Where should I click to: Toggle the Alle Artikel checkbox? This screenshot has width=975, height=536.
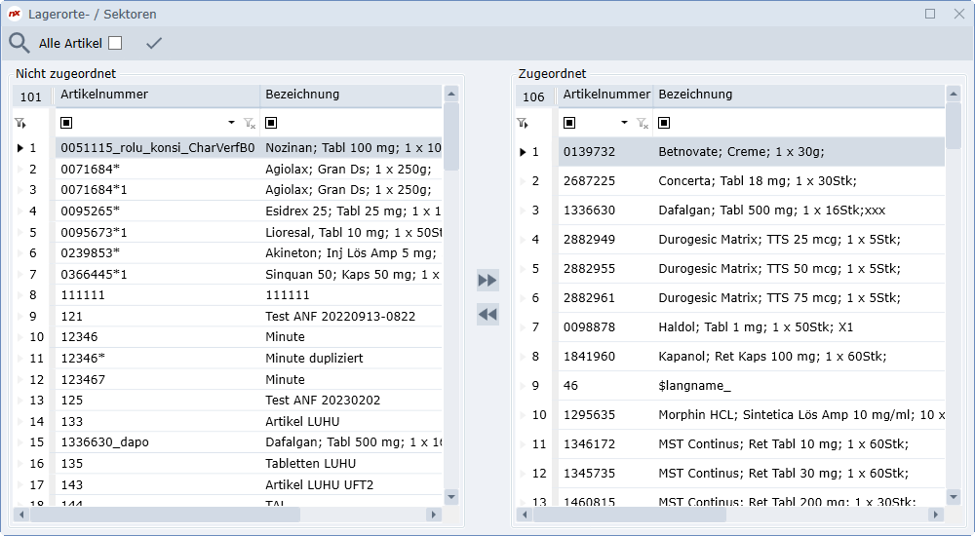click(115, 43)
